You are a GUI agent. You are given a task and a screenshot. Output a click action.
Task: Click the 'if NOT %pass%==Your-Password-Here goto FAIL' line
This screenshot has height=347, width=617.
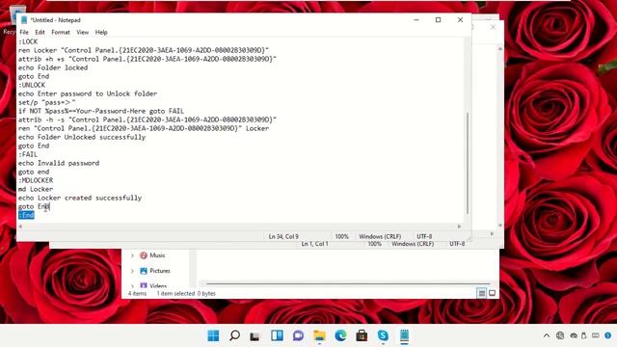coord(101,111)
